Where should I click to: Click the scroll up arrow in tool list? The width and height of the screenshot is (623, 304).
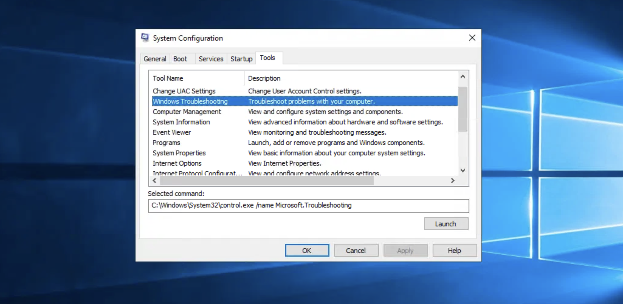click(463, 77)
